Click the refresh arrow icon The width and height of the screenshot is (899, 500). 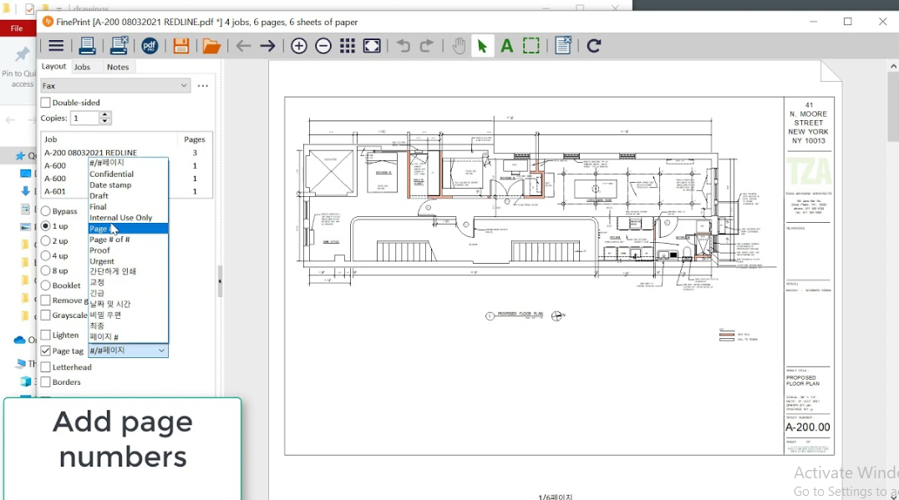[x=594, y=46]
